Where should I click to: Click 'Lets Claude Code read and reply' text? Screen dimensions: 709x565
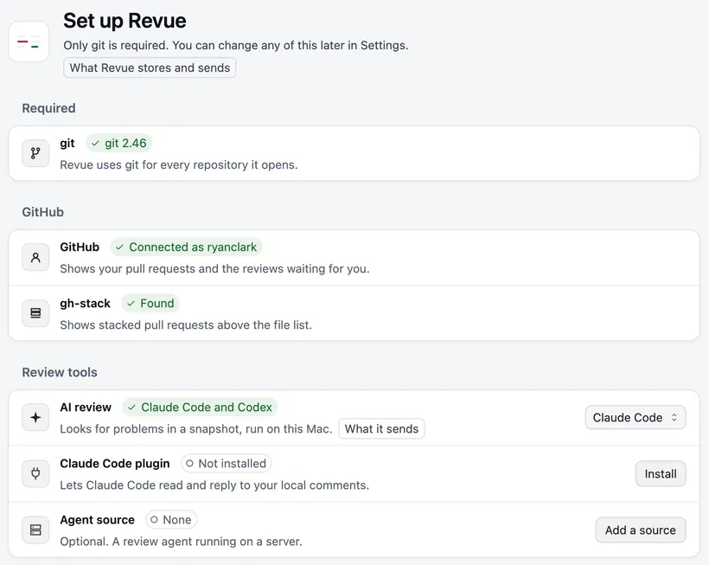(214, 485)
